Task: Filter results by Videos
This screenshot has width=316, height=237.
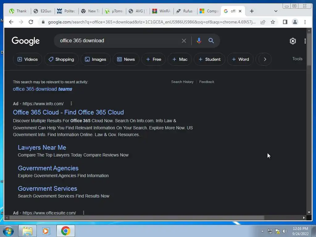Action: [x=27, y=59]
